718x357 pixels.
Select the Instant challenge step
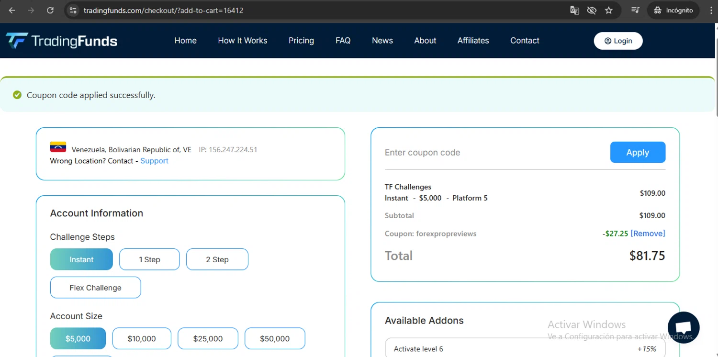pyautogui.click(x=81, y=259)
